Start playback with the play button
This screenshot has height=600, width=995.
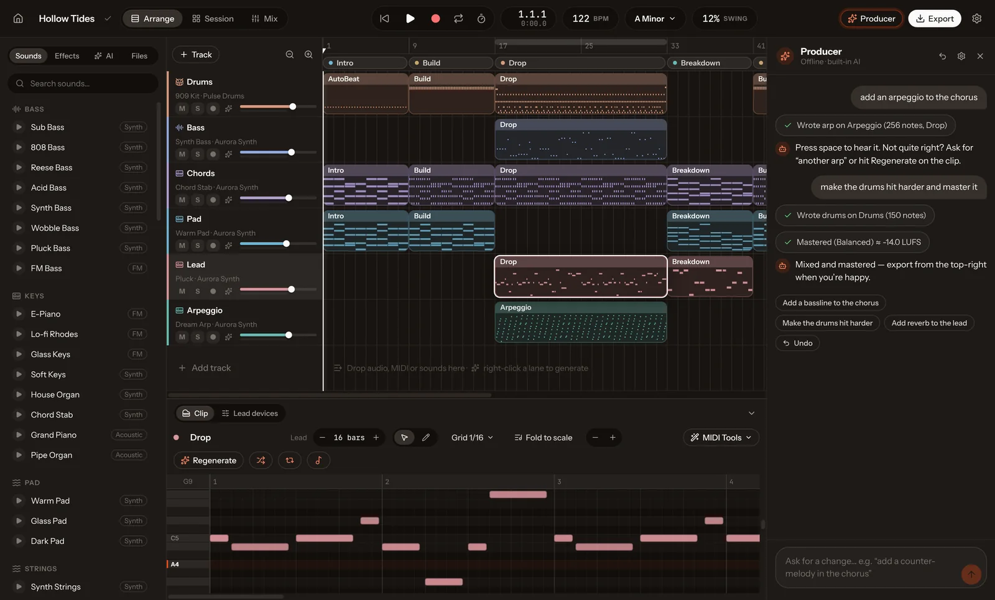(410, 19)
